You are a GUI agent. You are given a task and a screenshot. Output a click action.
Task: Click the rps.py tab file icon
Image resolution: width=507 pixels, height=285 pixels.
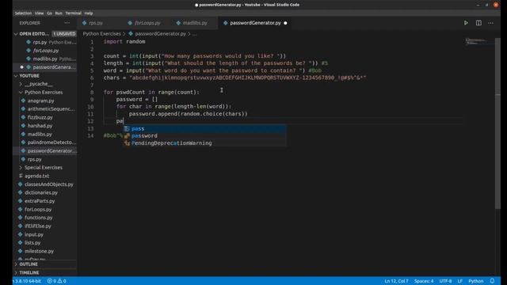(x=85, y=23)
